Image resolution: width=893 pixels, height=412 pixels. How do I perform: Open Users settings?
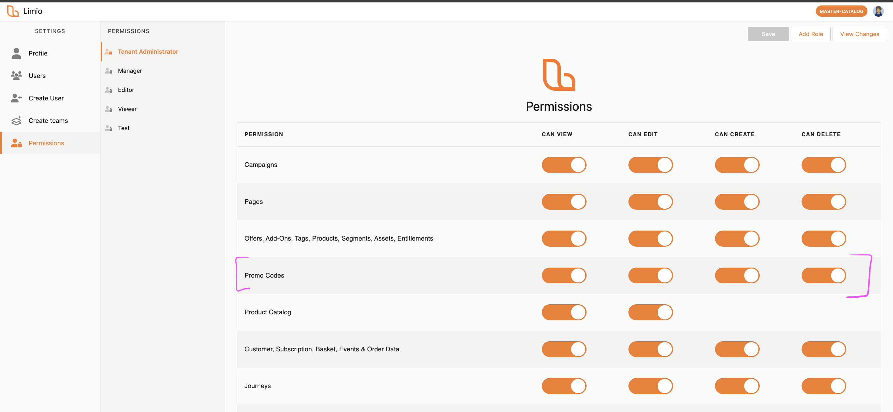coord(50,76)
